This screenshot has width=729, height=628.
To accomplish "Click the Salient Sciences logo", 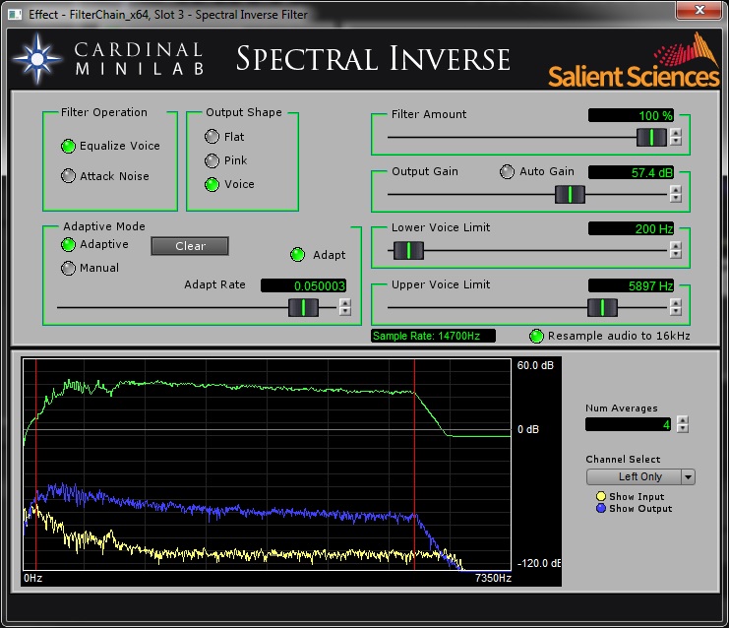I will 634,60.
